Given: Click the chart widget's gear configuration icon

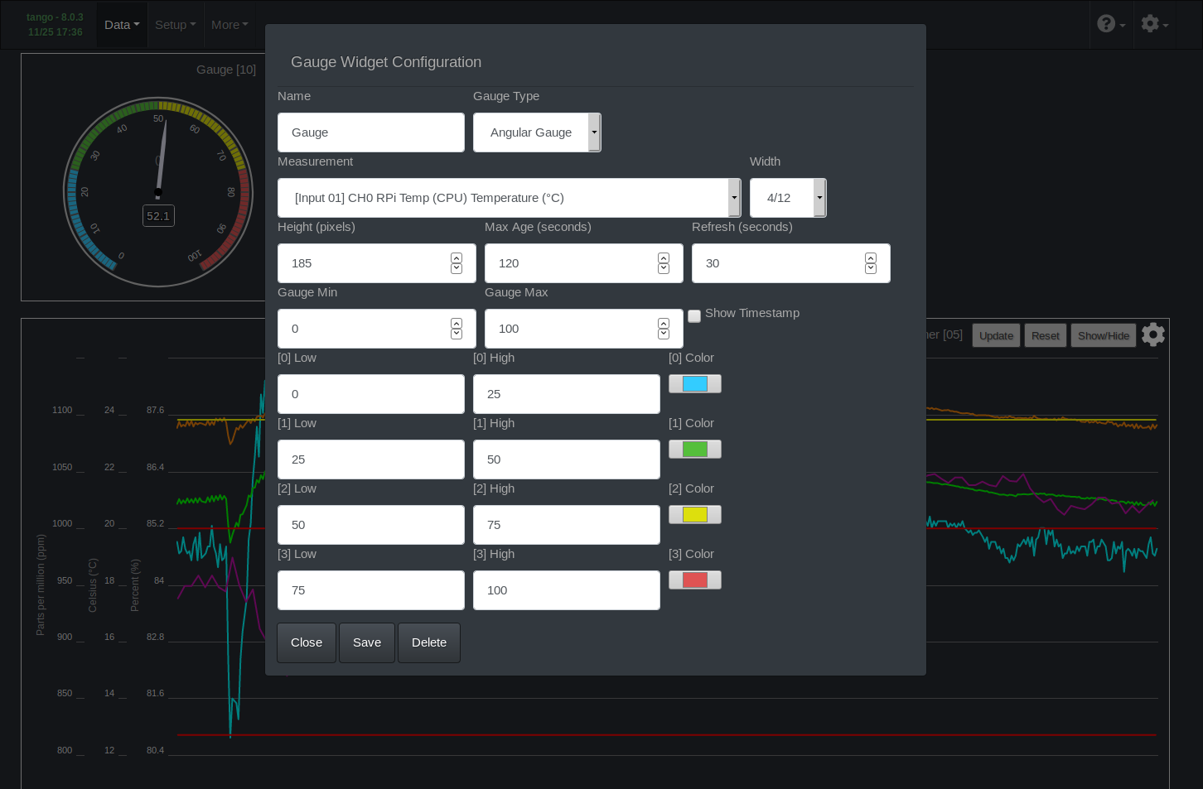Looking at the screenshot, I should (x=1152, y=334).
